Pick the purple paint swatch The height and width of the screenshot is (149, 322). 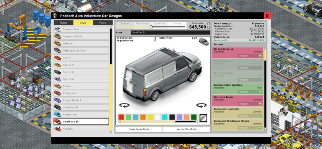(179, 117)
